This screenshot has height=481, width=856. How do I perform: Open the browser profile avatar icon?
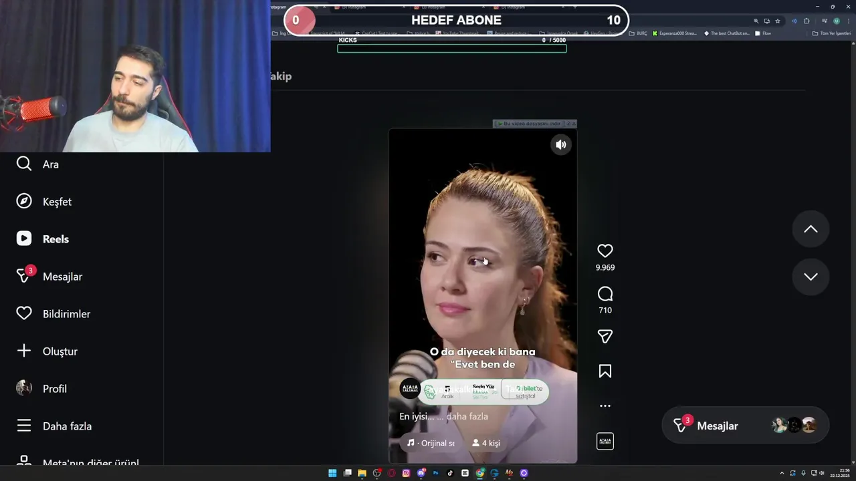point(837,21)
